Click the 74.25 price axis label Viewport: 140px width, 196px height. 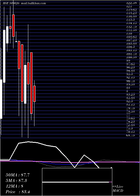tap(130, 122)
